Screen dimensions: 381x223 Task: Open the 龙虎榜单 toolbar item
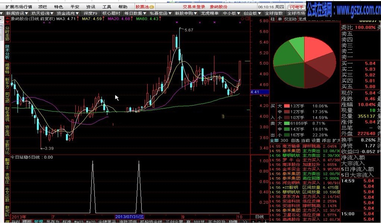[210, 13]
